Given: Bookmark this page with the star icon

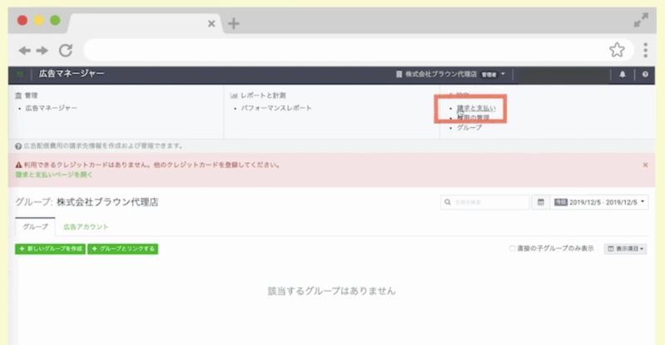Looking at the screenshot, I should coord(617,50).
